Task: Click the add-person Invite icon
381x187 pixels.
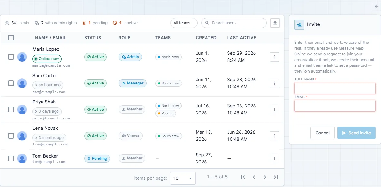Action: pyautogui.click(x=299, y=25)
